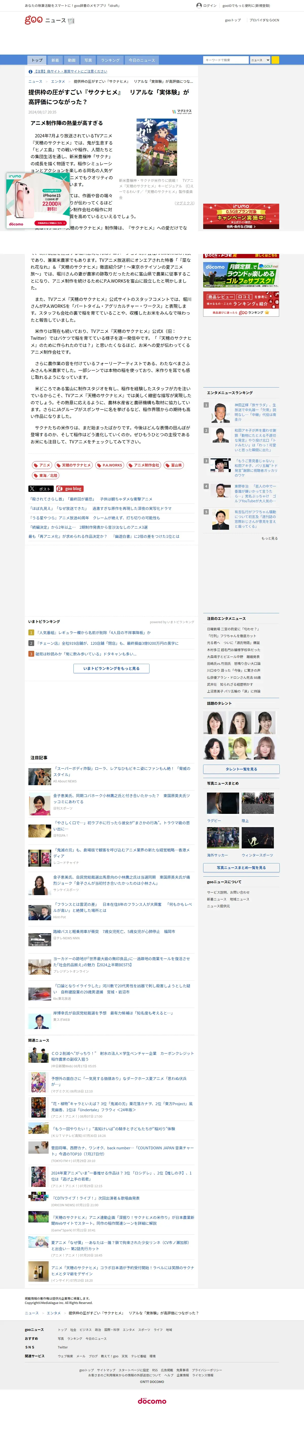Click ニュース提供元 link in sidebar

(x=218, y=906)
